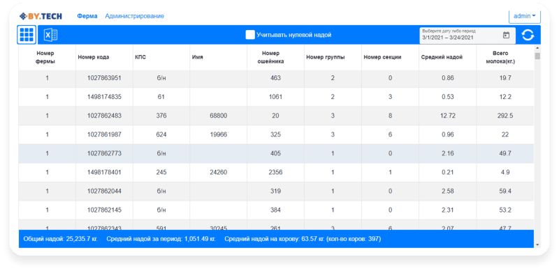
Task: Click name cell 68800
Action: pyautogui.click(x=219, y=116)
